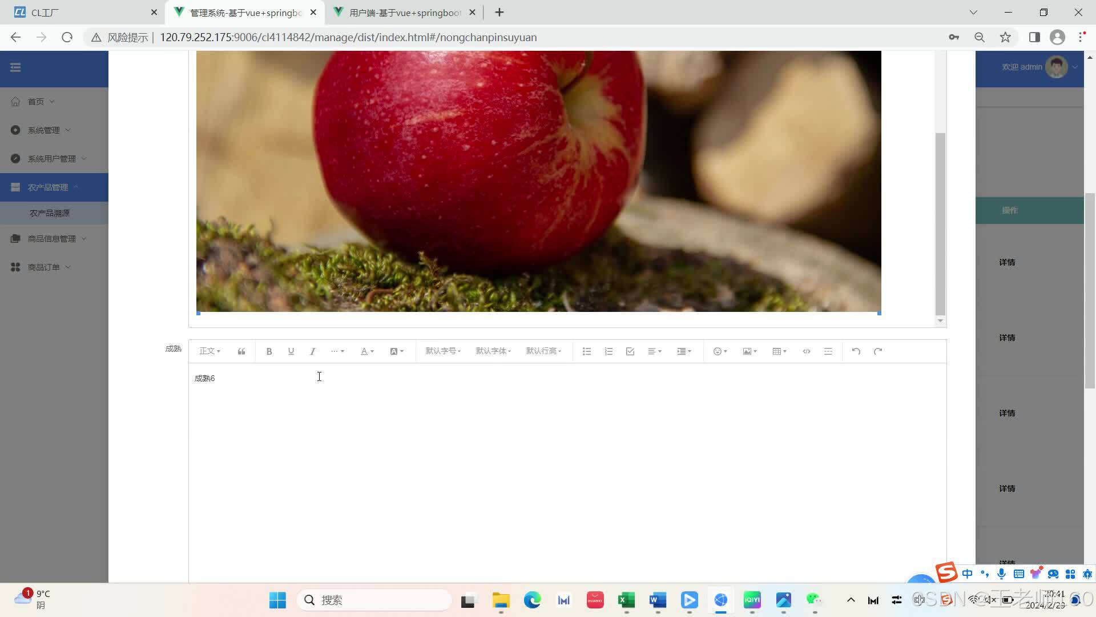Expand the 商品信息管理 sidebar menu
1096x617 pixels.
51,239
